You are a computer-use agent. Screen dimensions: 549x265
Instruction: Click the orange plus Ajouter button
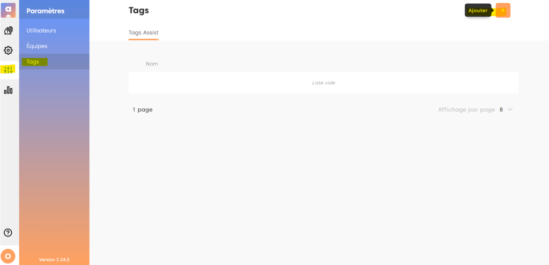503,11
